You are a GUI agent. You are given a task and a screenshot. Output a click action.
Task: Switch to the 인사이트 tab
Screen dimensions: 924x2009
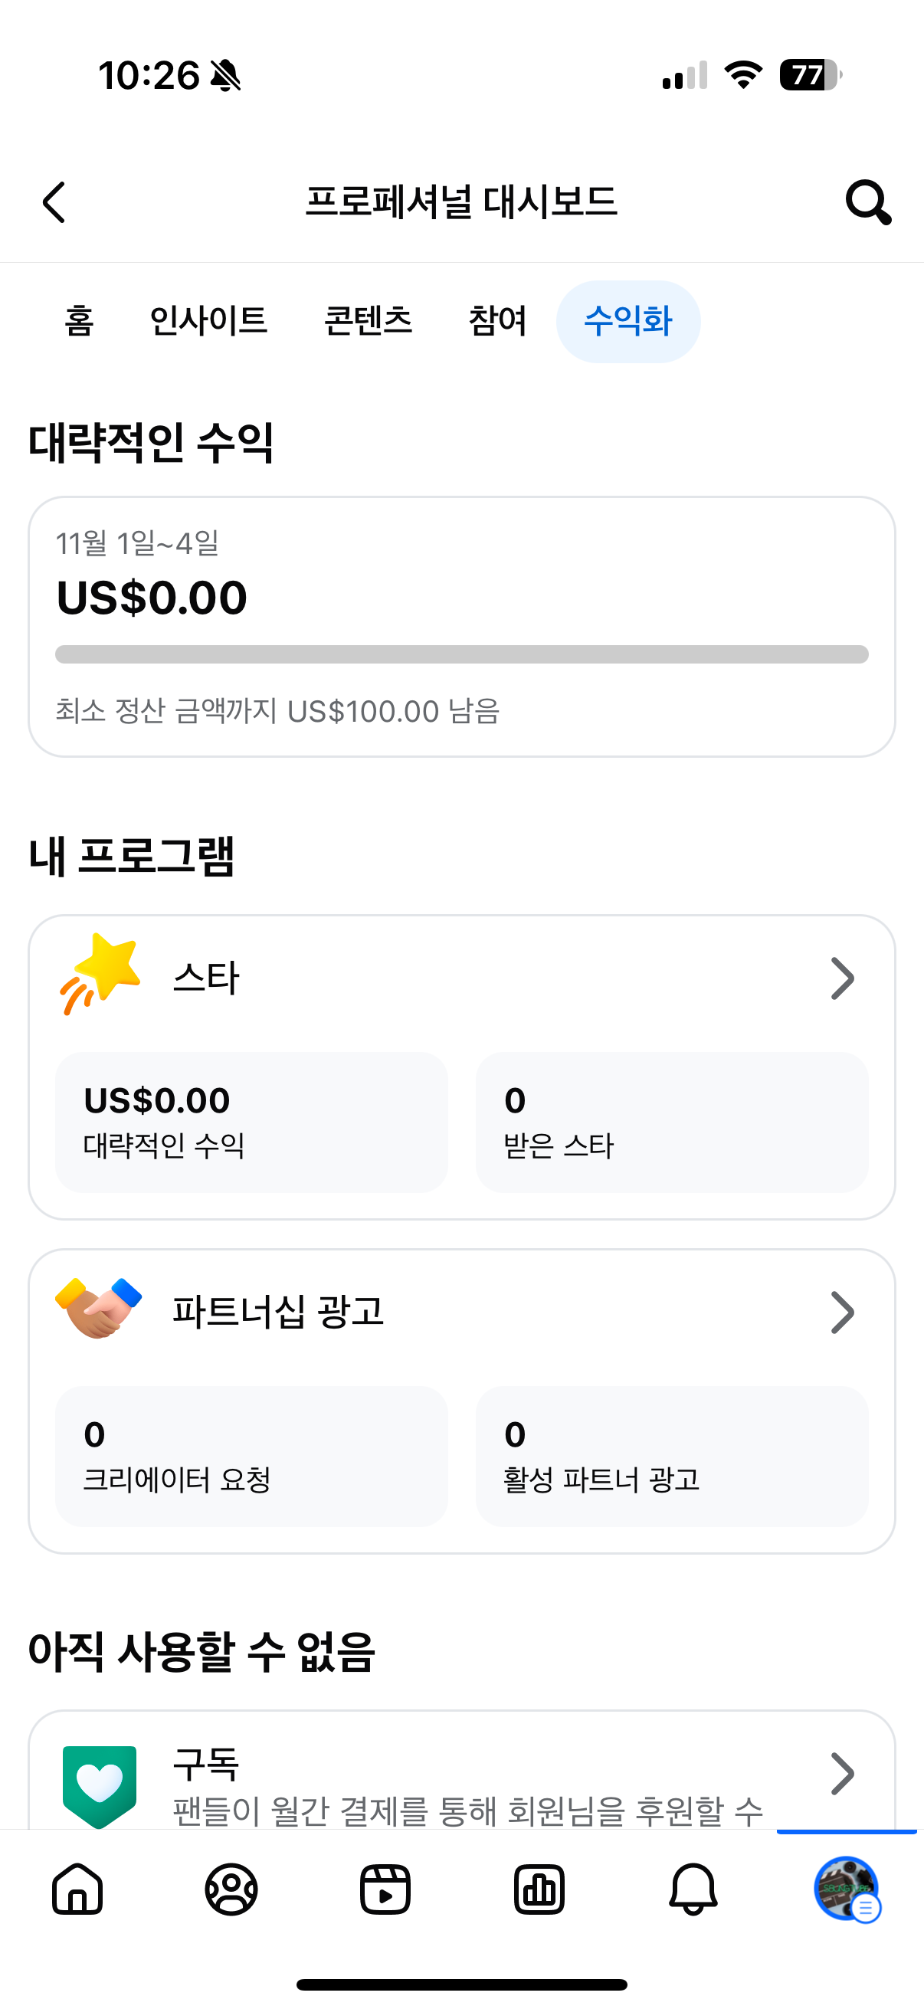(208, 321)
